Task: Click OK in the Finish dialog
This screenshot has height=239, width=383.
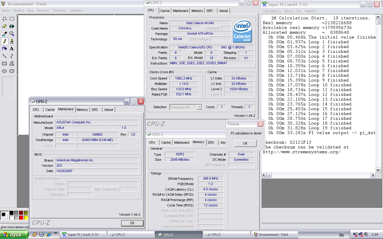Action: coord(245,143)
